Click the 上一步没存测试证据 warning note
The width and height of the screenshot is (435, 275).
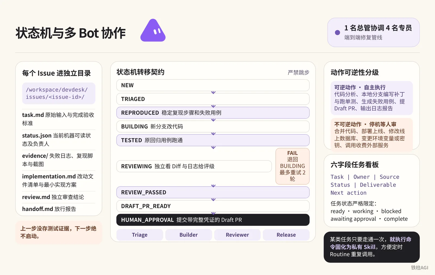[x=59, y=232]
